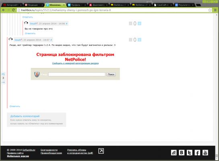Open VKontakte footer icon
Viewport: 219px width, 161px height.
click(x=182, y=153)
